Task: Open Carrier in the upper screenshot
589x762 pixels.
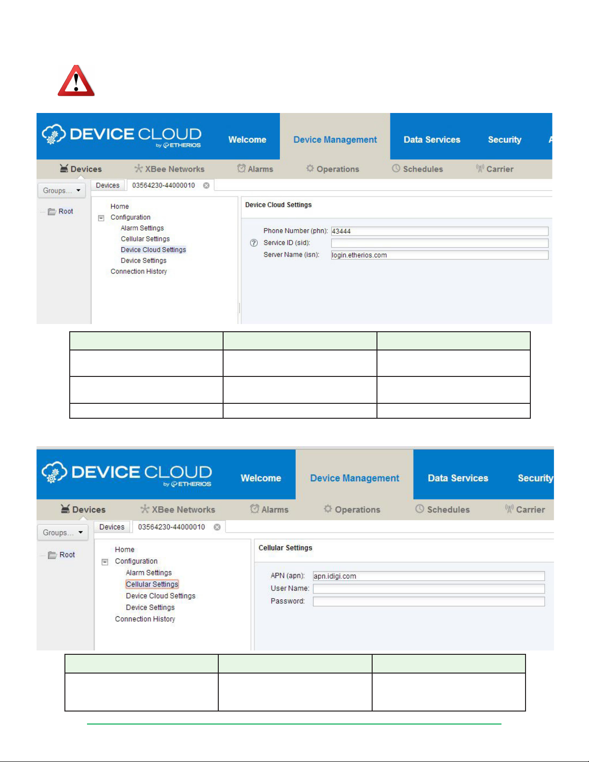Action: click(495, 169)
